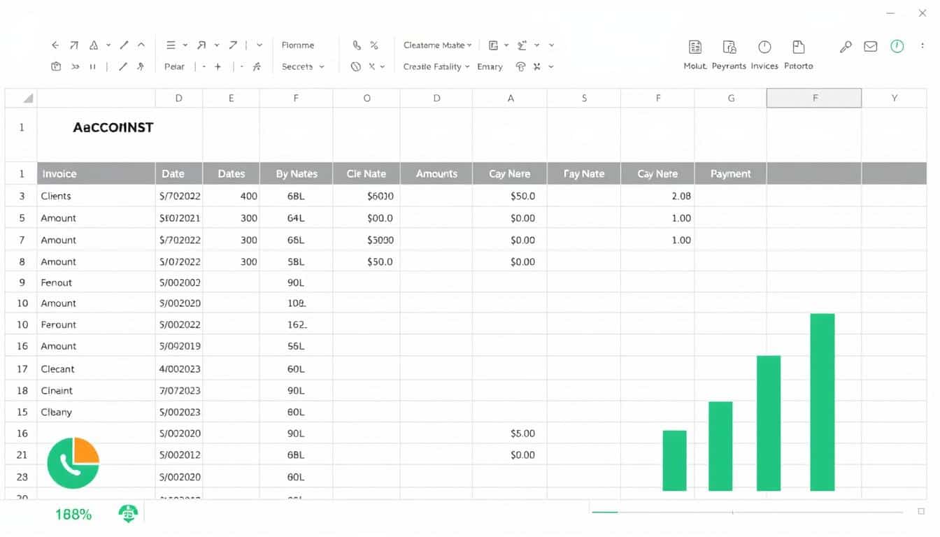Screen dimensions: 940x537
Task: Select the Clecant cell
Action: pyautogui.click(x=96, y=368)
